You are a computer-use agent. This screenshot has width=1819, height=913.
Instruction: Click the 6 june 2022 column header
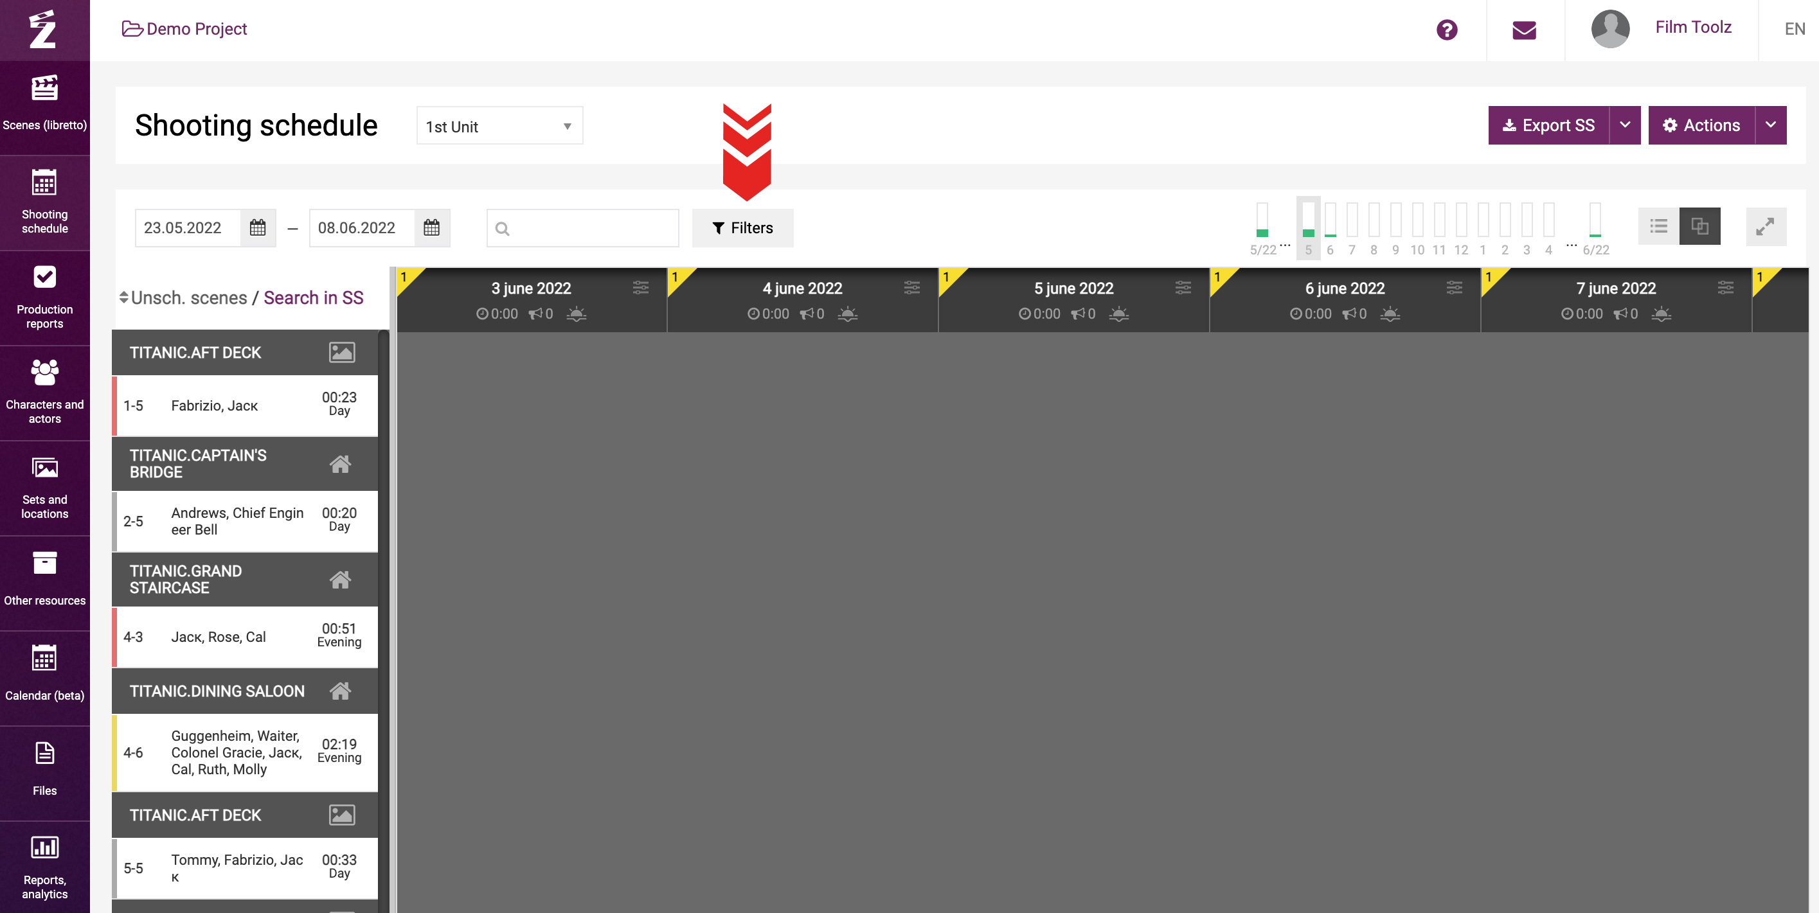[1345, 300]
